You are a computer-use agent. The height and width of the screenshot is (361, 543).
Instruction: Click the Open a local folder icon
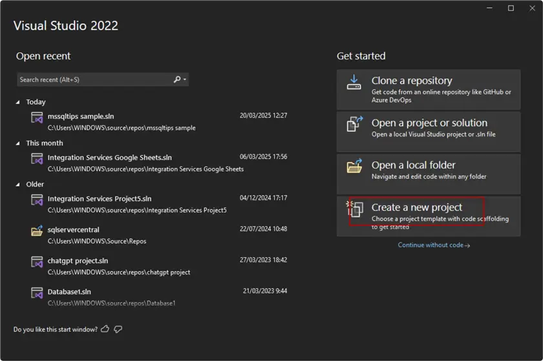[355, 166]
